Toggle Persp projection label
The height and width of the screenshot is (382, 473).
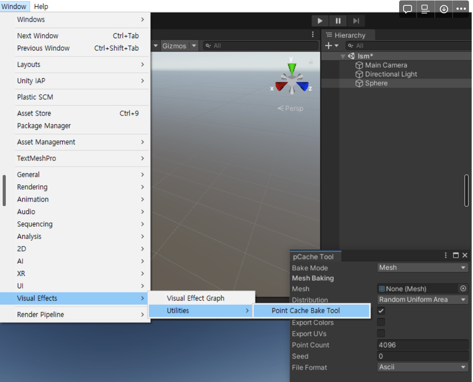tap(291, 108)
